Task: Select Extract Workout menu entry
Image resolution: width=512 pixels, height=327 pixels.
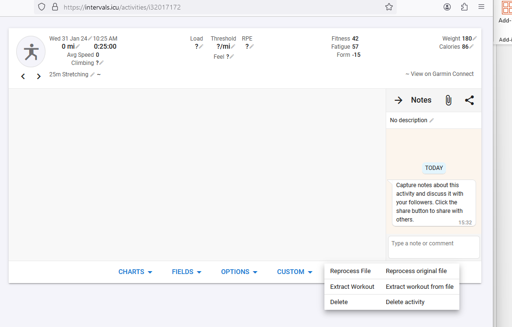Action: (x=392, y=286)
